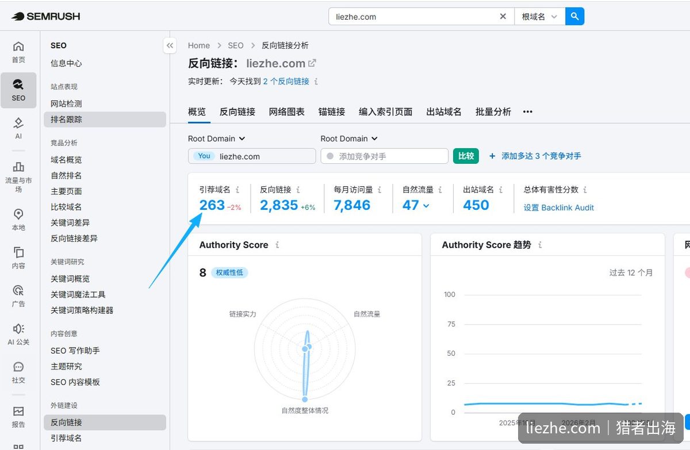Open 关键词魔法工具 in the sidebar
This screenshot has width=690, height=450.
tap(78, 294)
